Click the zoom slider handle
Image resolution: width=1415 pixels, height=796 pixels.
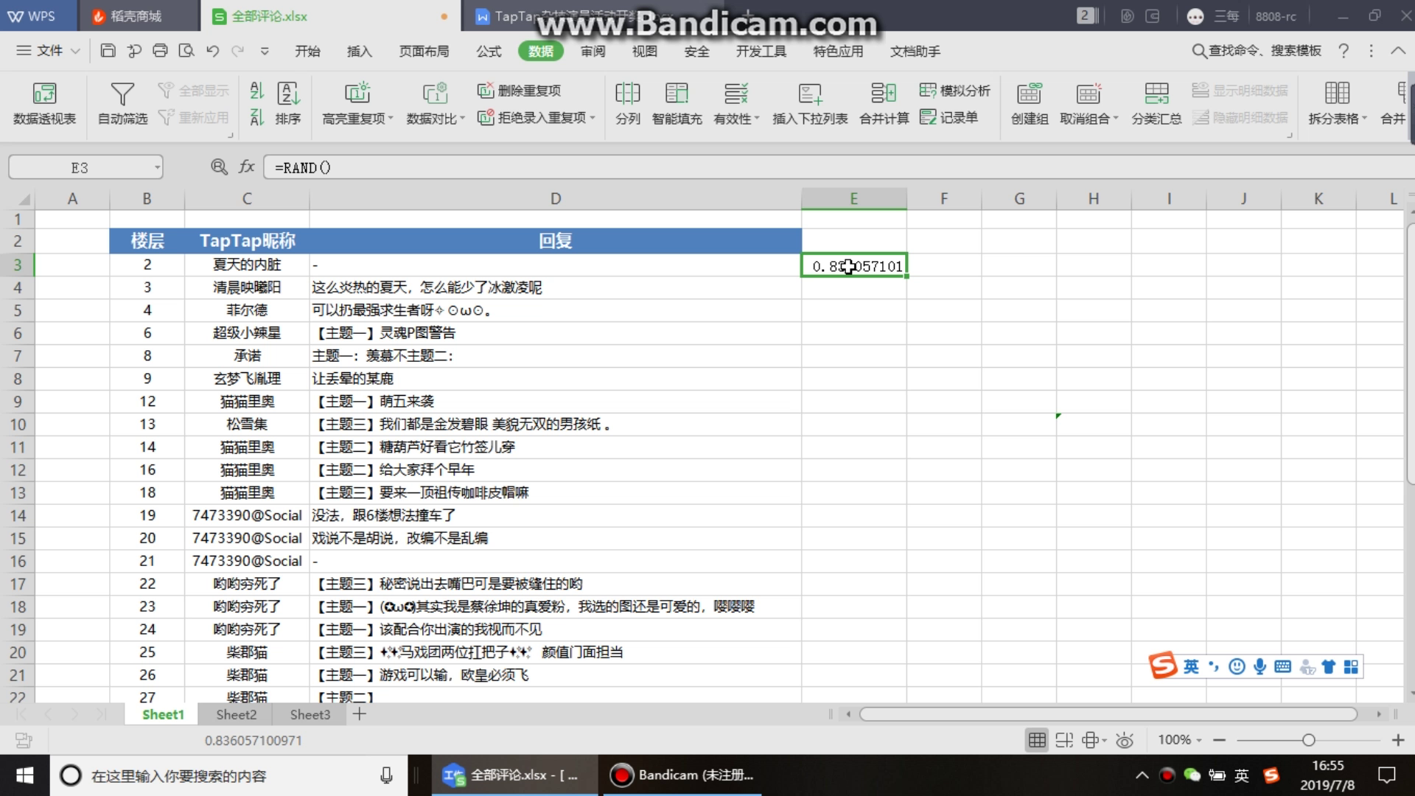tap(1308, 740)
